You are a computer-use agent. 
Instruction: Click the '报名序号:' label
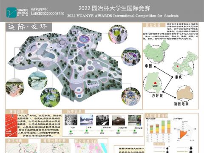[x=40, y=9]
